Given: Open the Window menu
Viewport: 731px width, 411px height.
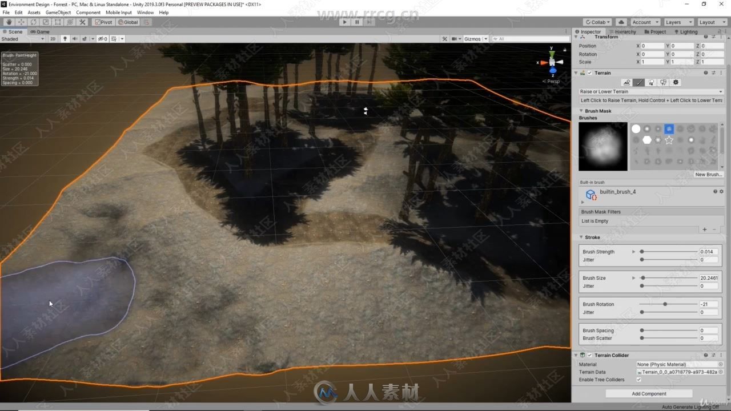Looking at the screenshot, I should [x=145, y=12].
